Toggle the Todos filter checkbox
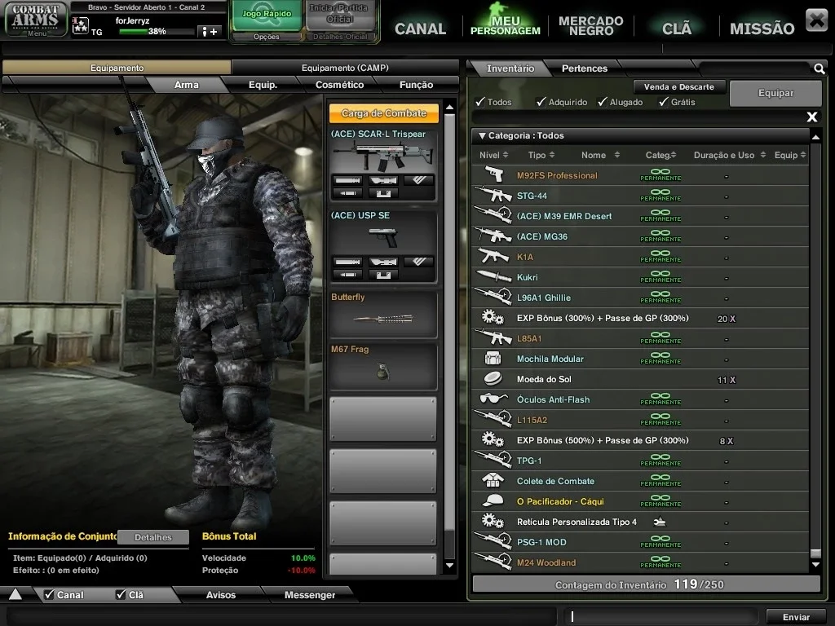The image size is (835, 626). click(x=480, y=101)
